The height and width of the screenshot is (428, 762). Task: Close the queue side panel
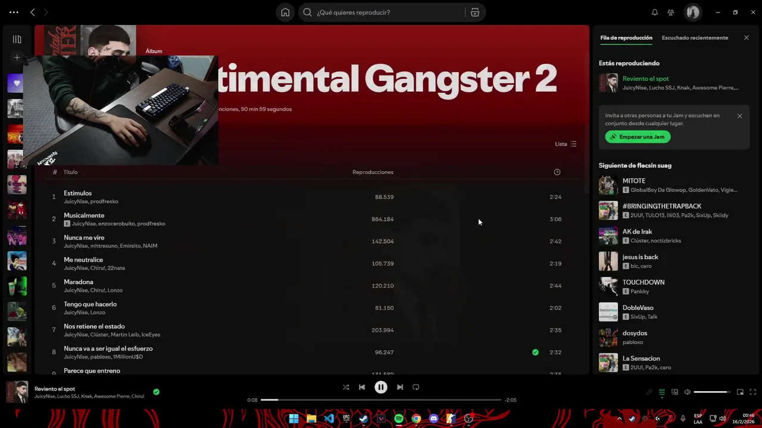click(x=747, y=37)
